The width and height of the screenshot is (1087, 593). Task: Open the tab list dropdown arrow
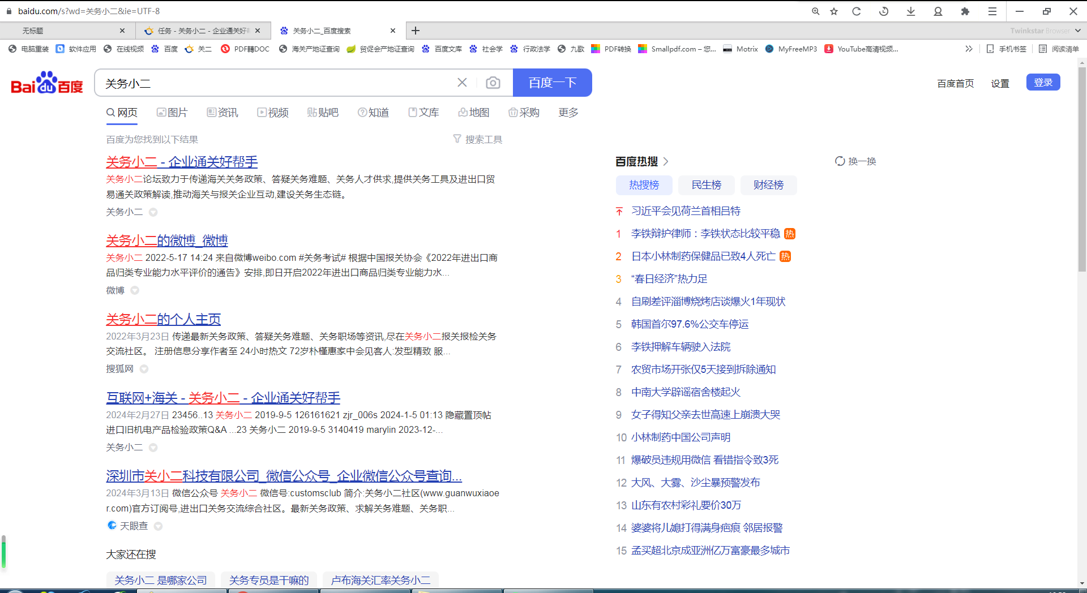point(1078,31)
